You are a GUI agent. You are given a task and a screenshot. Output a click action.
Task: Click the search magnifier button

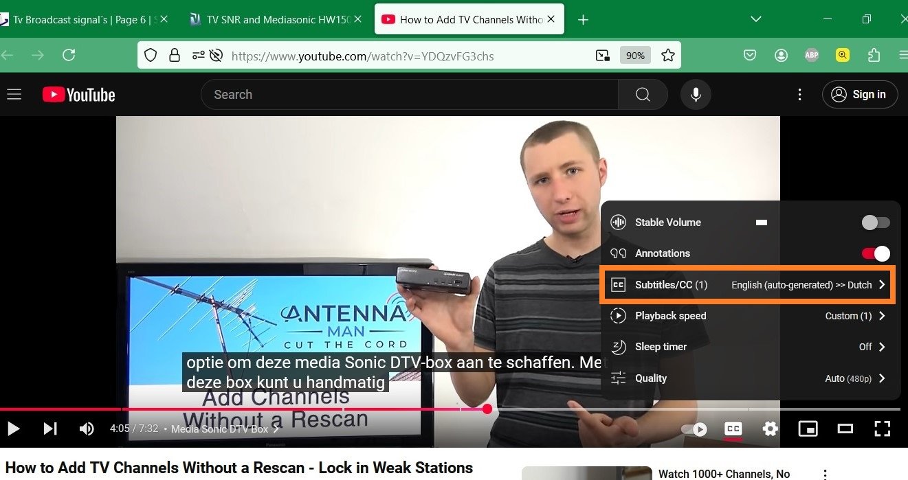(x=643, y=95)
